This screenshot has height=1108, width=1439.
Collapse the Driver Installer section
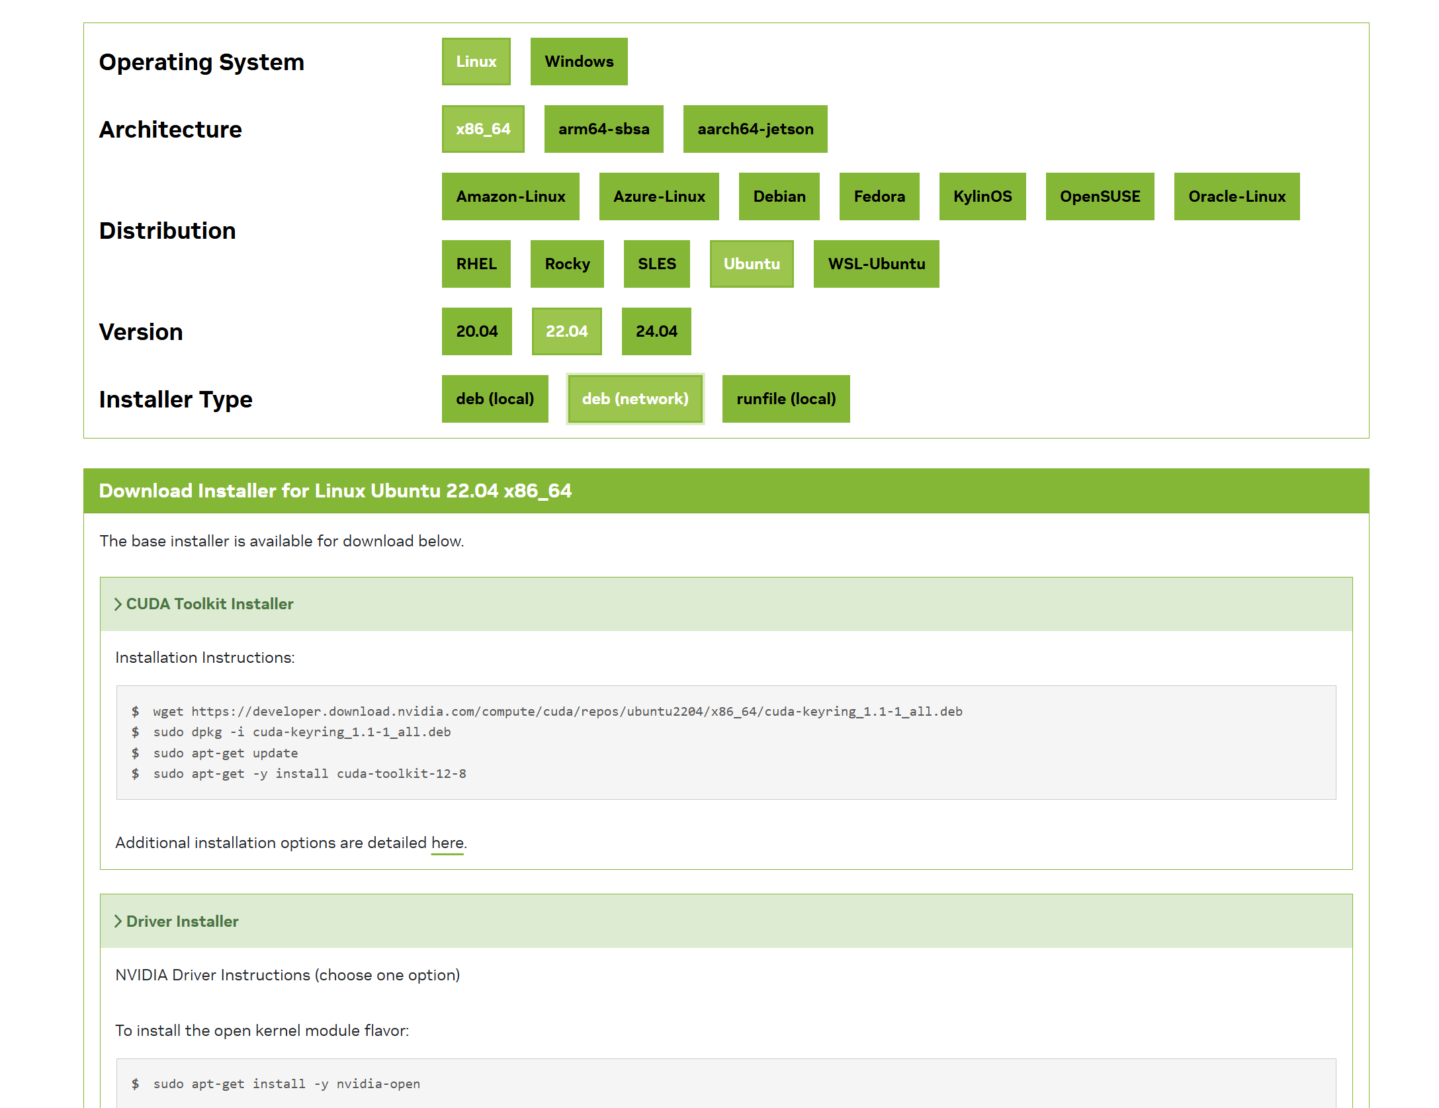point(726,921)
